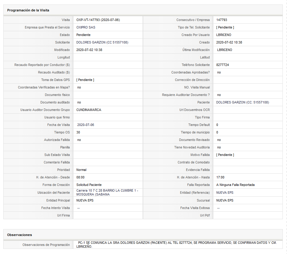Click Entidad (Referencia) value 'NUEVA EPS'

click(x=225, y=193)
